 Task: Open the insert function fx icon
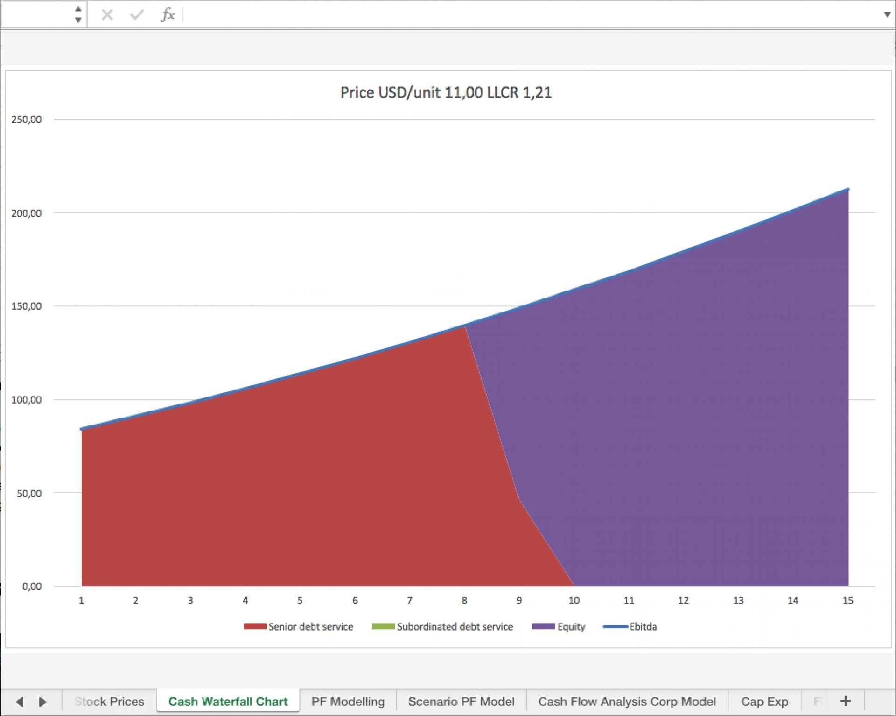(168, 15)
